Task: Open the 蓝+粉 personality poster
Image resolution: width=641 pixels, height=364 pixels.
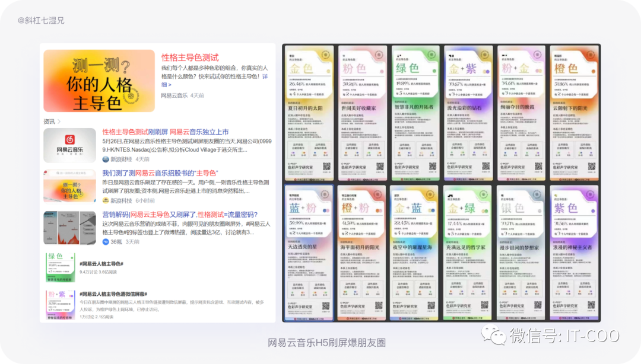Action: tap(309, 253)
